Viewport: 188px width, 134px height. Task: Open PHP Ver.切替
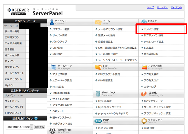pyautogui.click(x=106, y=128)
